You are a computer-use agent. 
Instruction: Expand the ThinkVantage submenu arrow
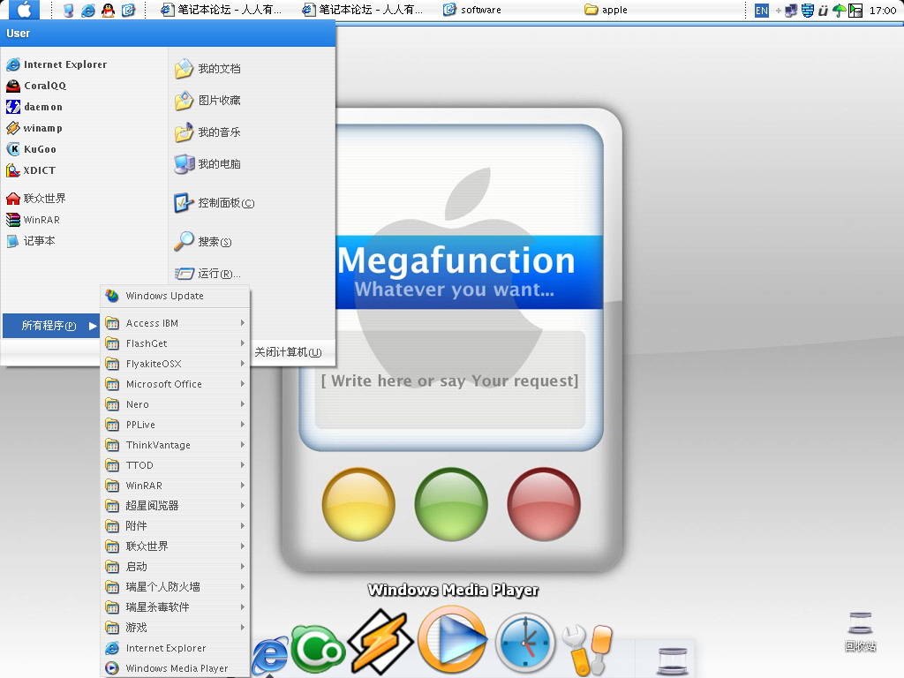243,445
